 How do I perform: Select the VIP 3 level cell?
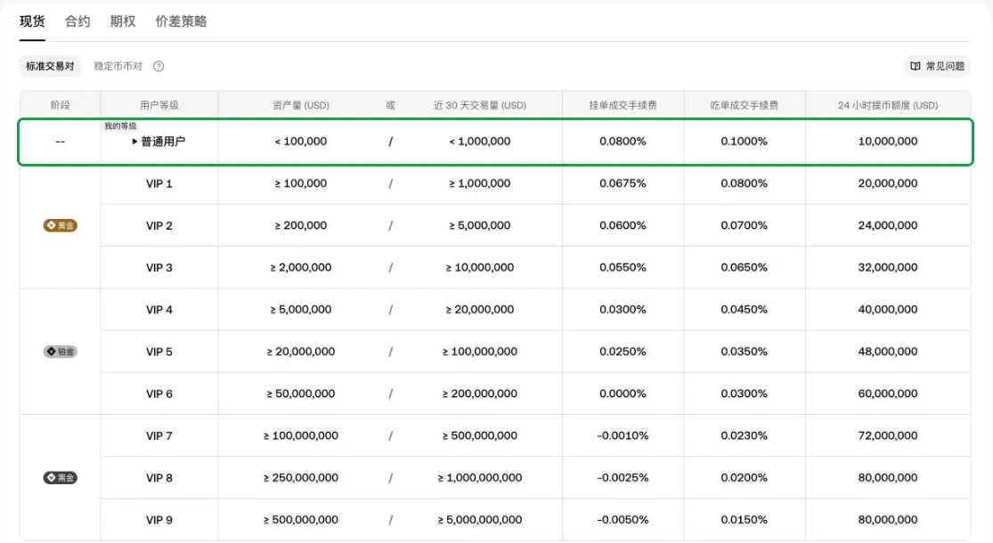click(x=159, y=268)
